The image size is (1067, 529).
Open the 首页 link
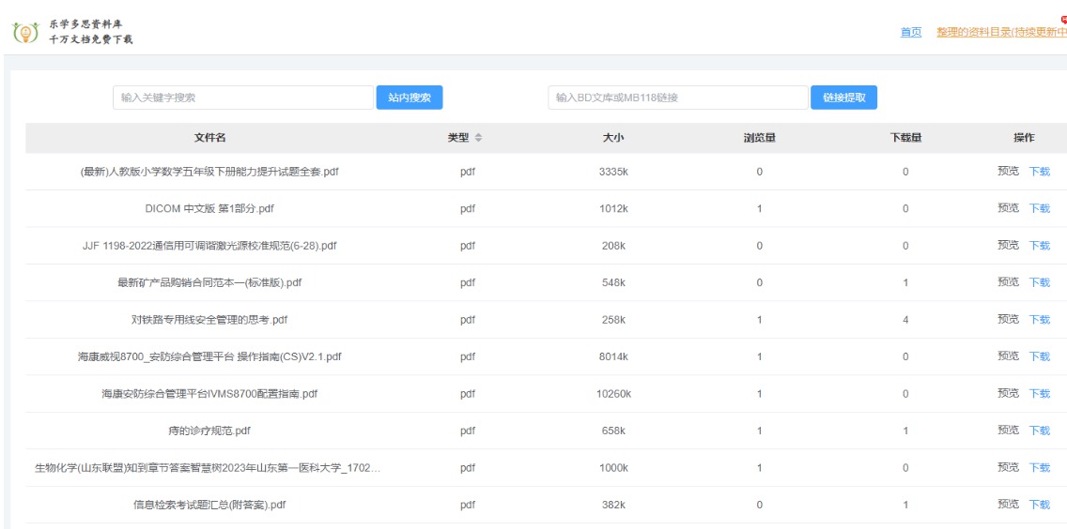(910, 32)
